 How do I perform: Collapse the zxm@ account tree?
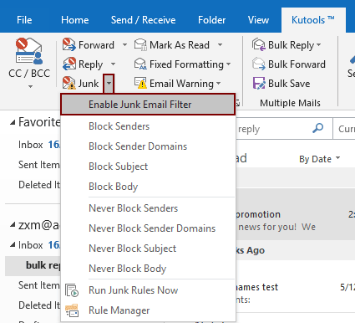(x=13, y=225)
